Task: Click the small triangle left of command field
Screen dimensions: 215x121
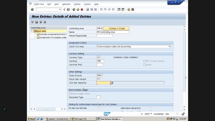Action: pyautogui.click(x=64, y=9)
